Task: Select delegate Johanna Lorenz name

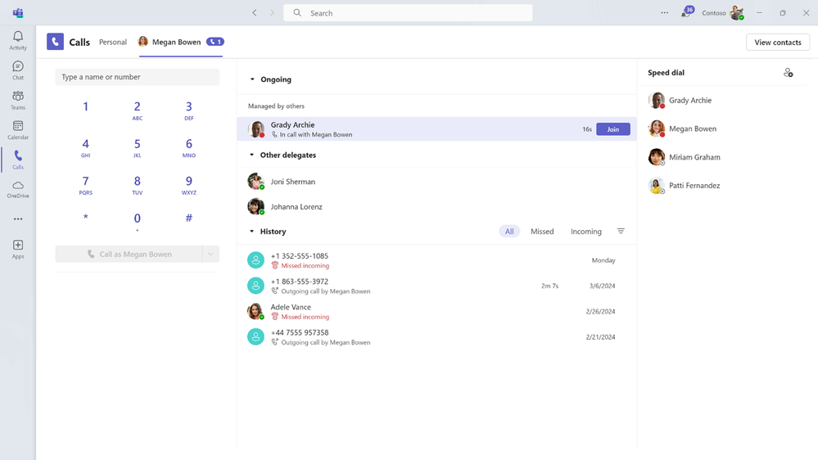Action: pos(296,206)
